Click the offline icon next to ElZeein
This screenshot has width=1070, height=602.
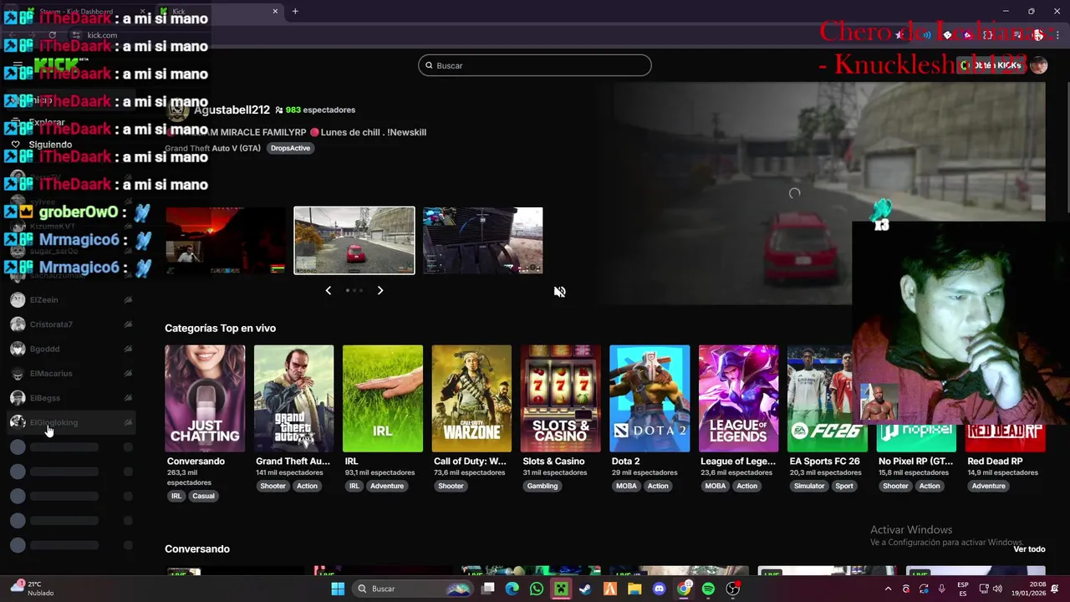[128, 299]
